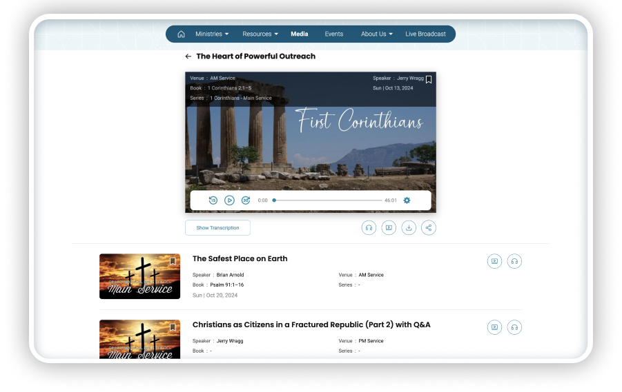
Task: Go to the home icon in navbar
Action: pyautogui.click(x=181, y=34)
